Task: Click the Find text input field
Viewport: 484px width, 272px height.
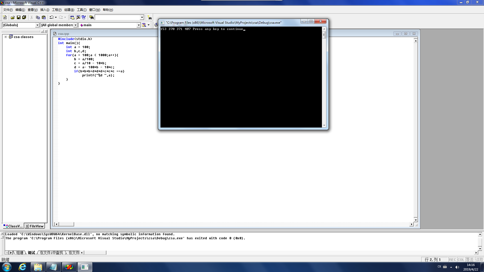Action: pyautogui.click(x=117, y=17)
